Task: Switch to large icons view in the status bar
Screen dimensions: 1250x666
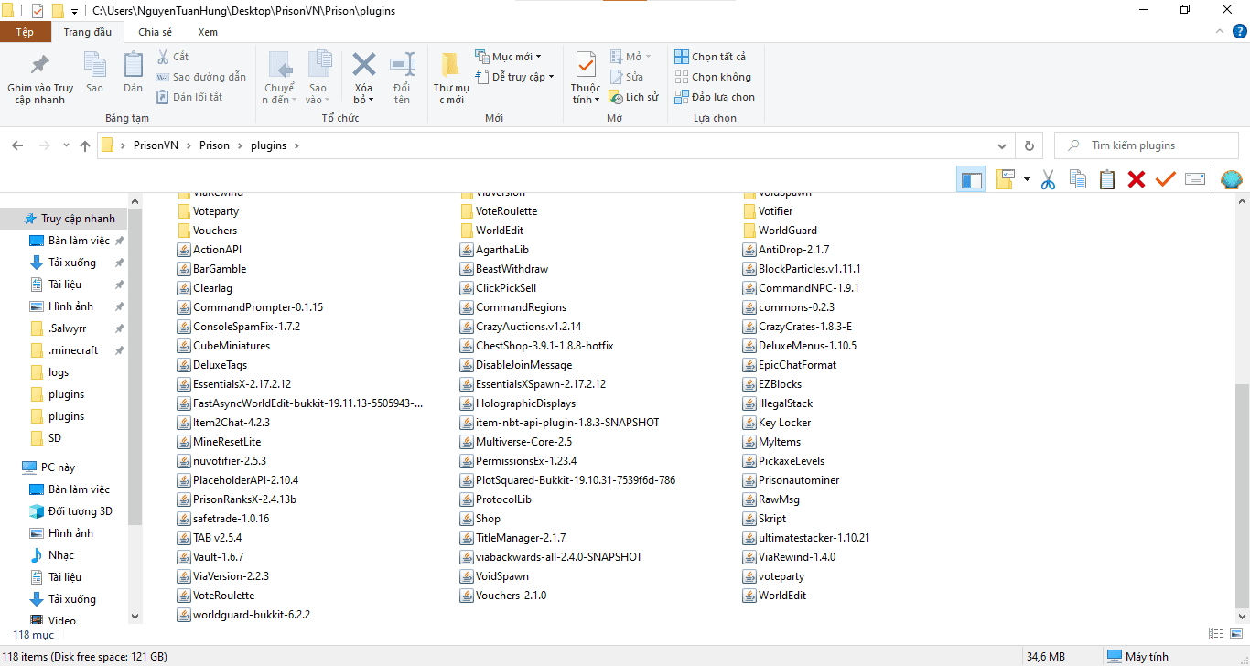Action: pos(1234,633)
